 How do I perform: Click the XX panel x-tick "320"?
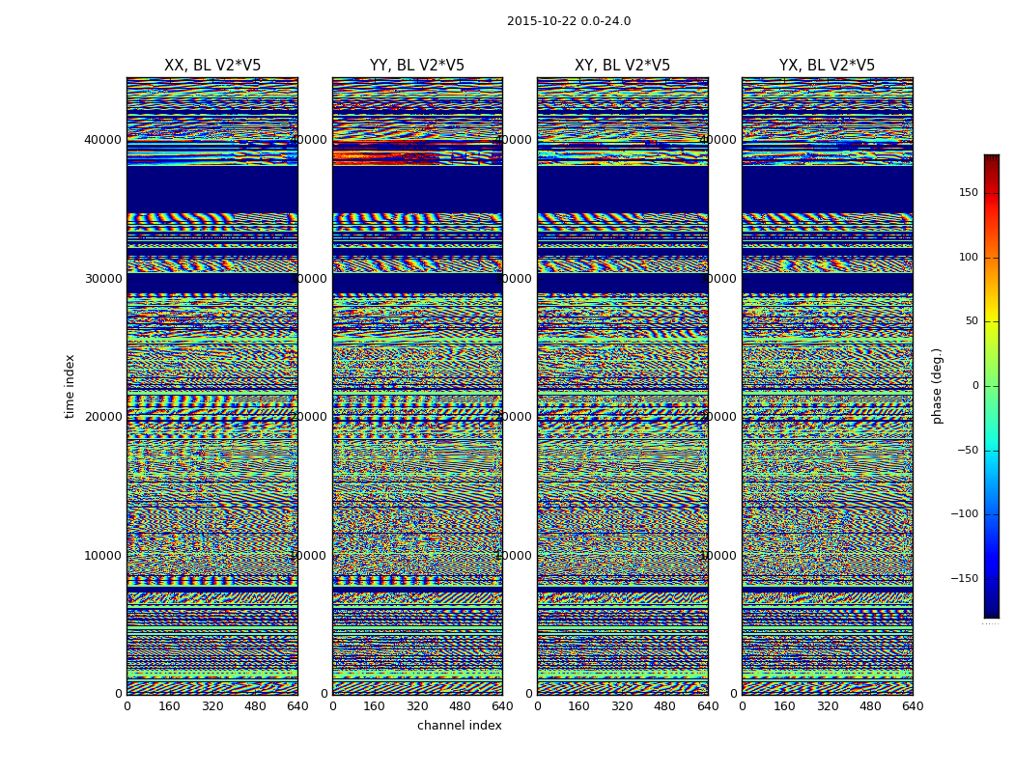(212, 706)
